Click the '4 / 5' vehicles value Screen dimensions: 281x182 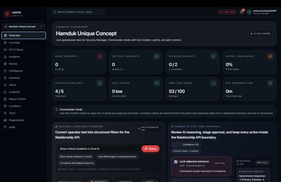point(59,92)
